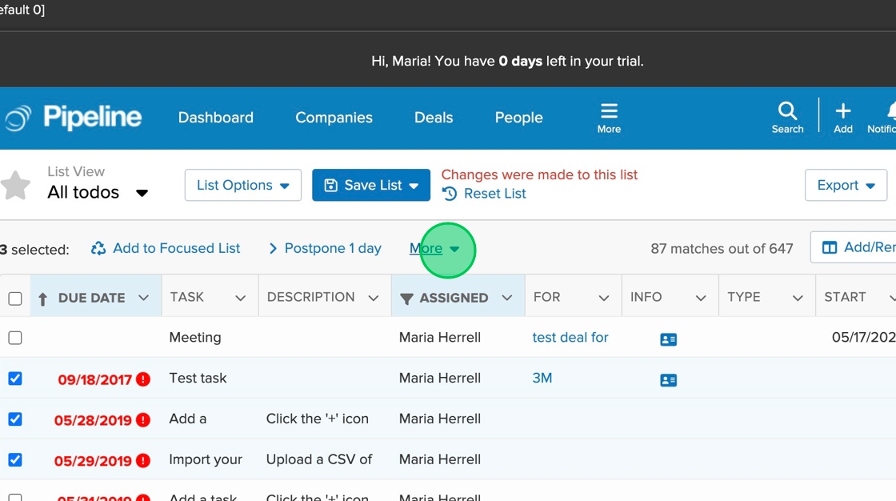Open the Search magnifier icon
896x501 pixels.
[x=787, y=111]
